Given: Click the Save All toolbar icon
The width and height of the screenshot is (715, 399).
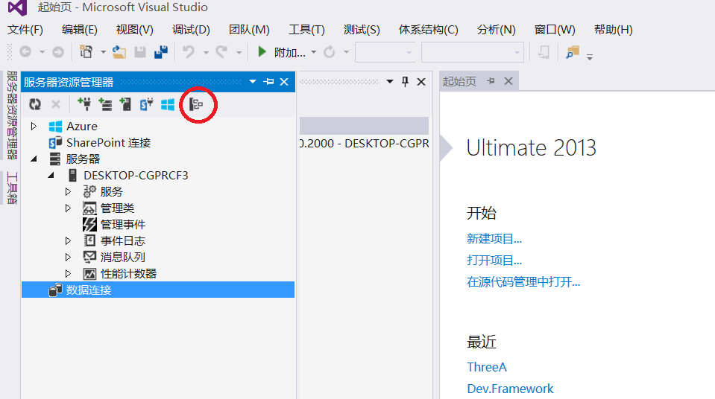Looking at the screenshot, I should coord(160,52).
